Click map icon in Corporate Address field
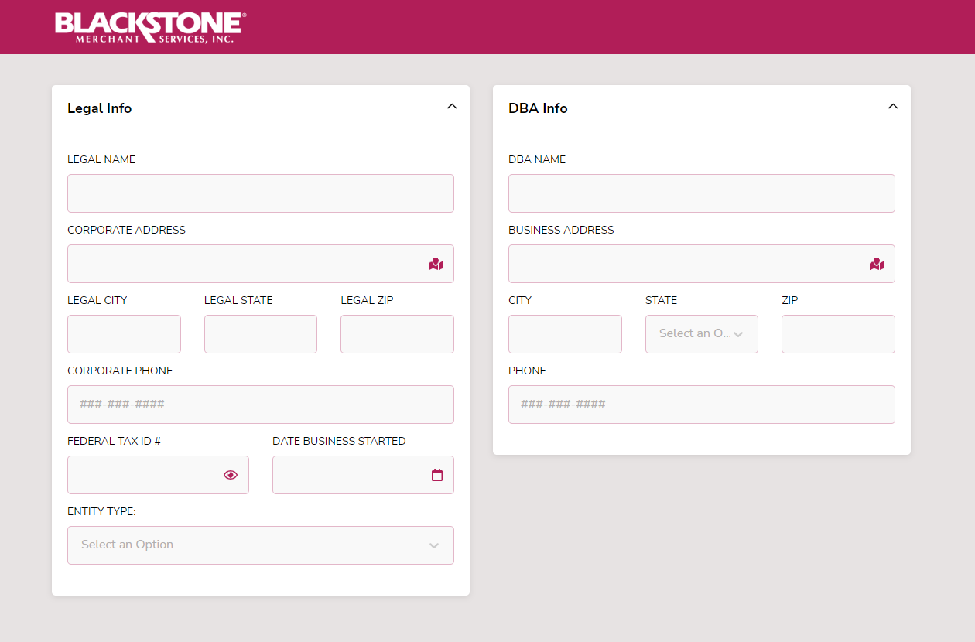This screenshot has height=642, width=975. (436, 265)
